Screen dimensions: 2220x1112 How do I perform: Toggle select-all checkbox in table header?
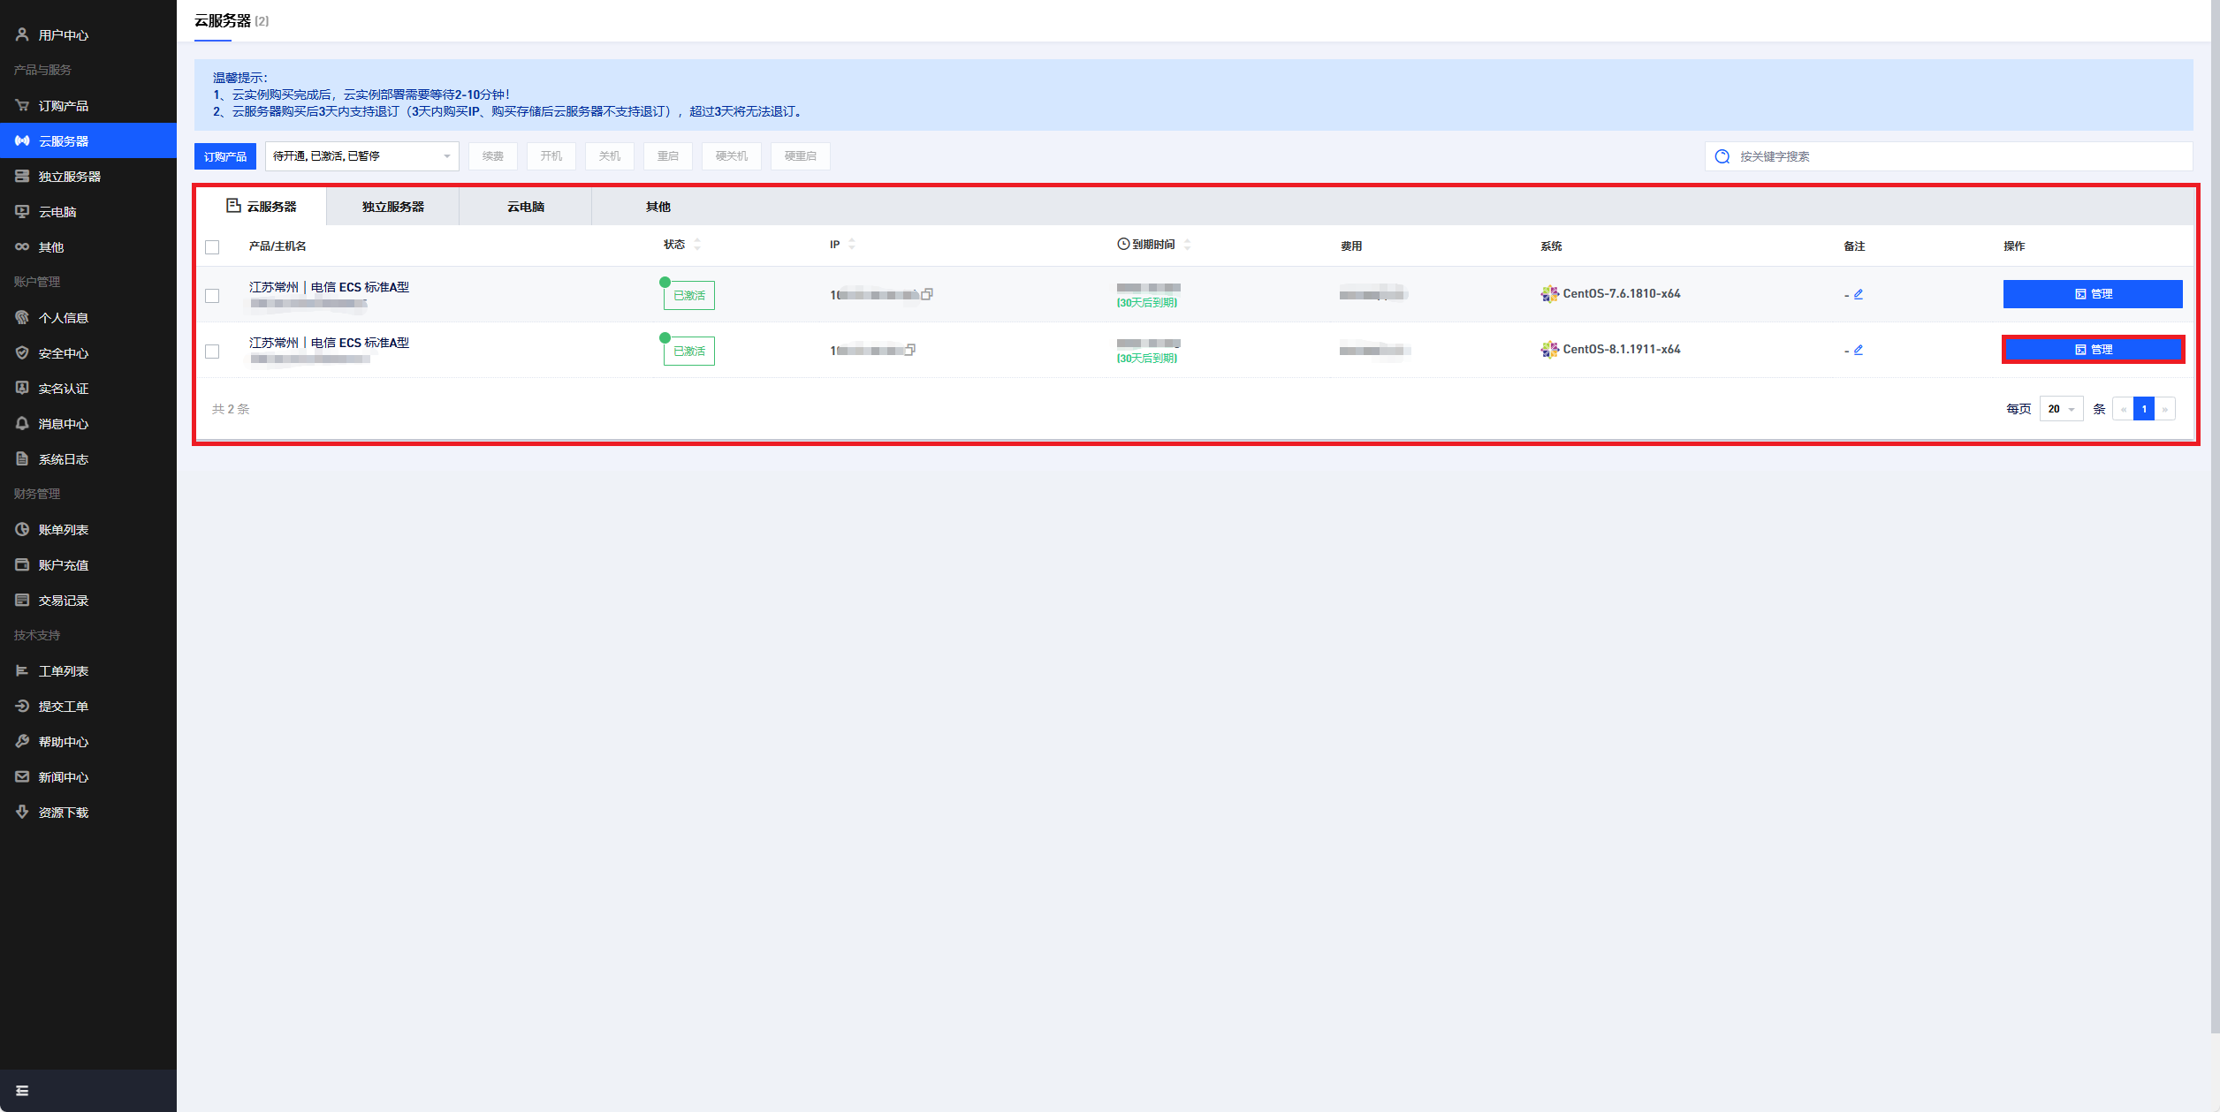[x=212, y=247]
